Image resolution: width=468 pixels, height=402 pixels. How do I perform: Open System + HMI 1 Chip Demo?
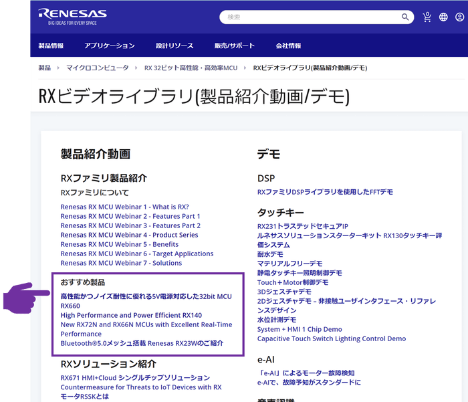[300, 329]
